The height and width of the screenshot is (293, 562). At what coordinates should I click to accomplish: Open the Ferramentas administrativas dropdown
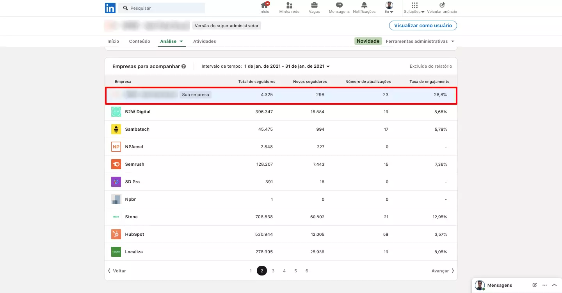click(x=420, y=41)
